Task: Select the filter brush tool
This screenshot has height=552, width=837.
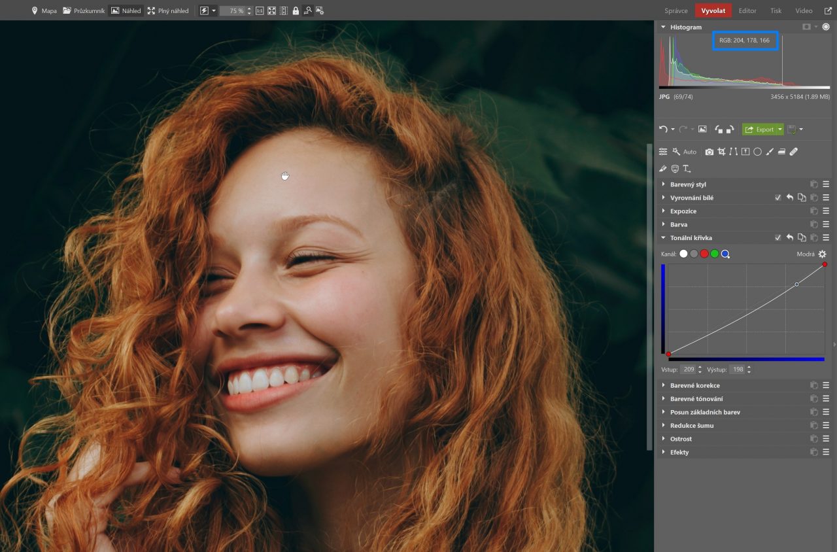Action: [770, 152]
